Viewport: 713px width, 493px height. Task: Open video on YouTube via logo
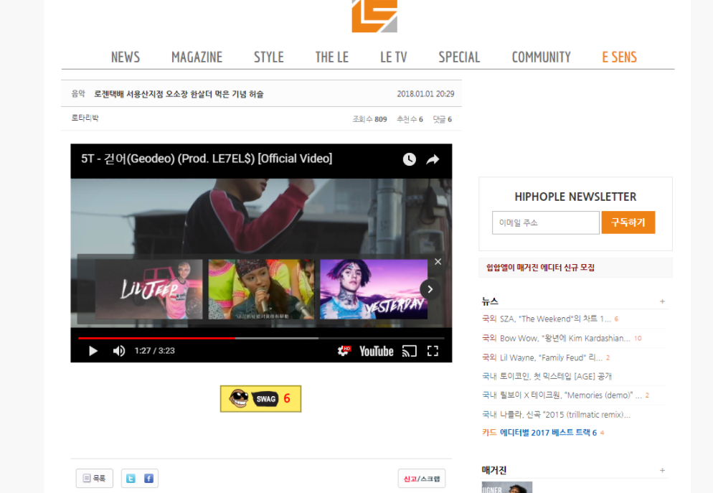(x=376, y=351)
